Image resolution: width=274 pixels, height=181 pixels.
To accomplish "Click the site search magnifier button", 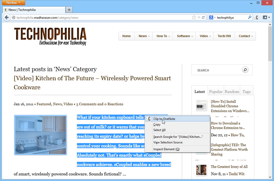I will (x=245, y=70).
